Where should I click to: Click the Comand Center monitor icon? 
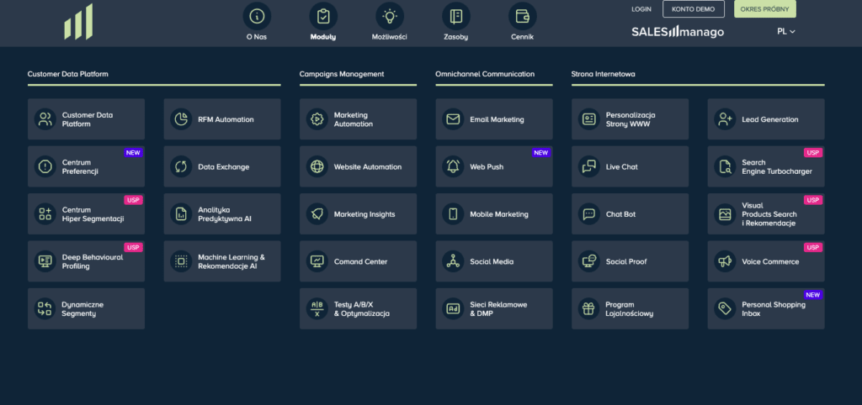pos(317,261)
